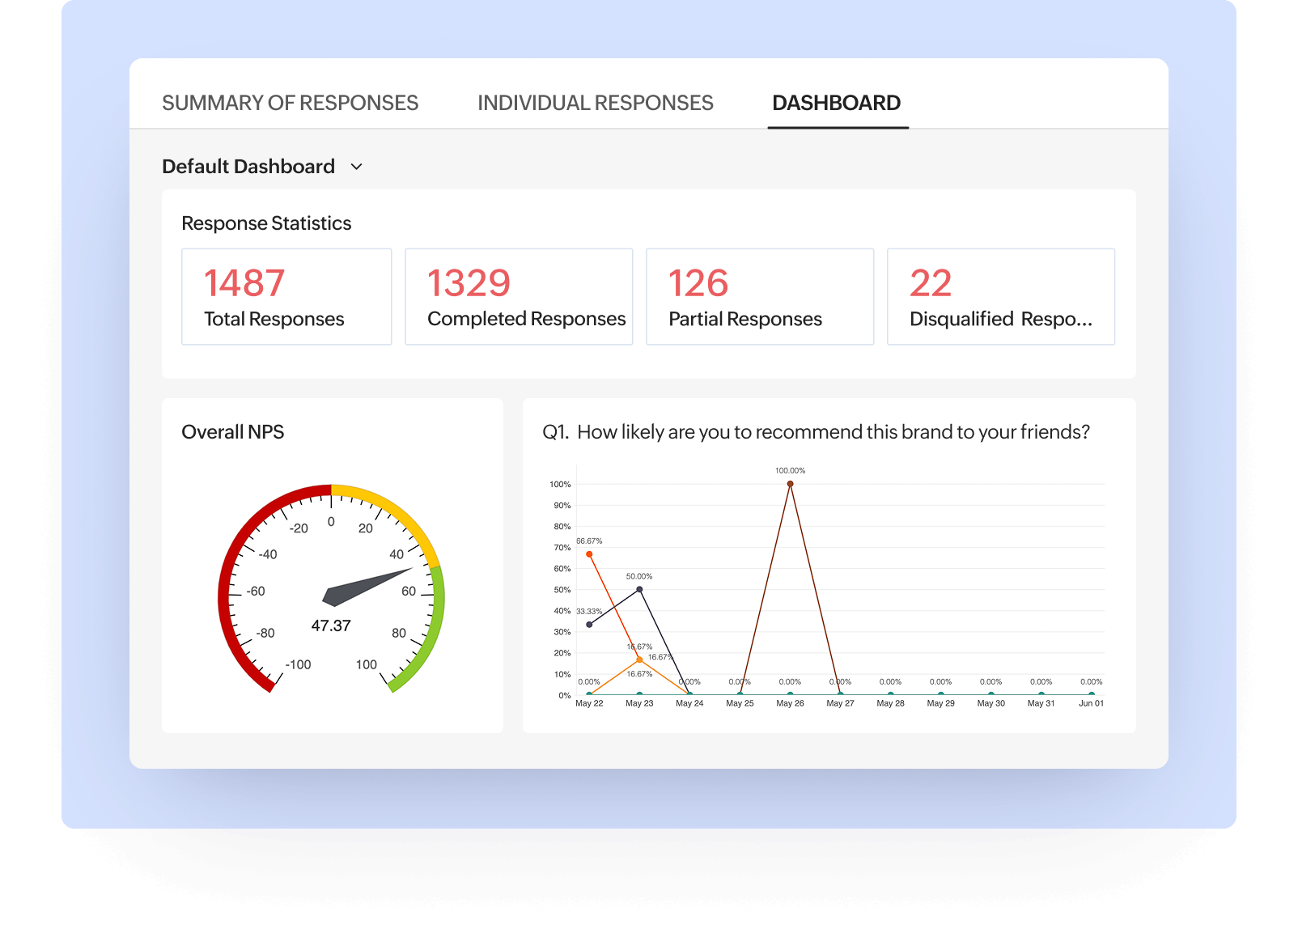Open the 1487 Total Responses card
The width and height of the screenshot is (1298, 950).
point(286,297)
